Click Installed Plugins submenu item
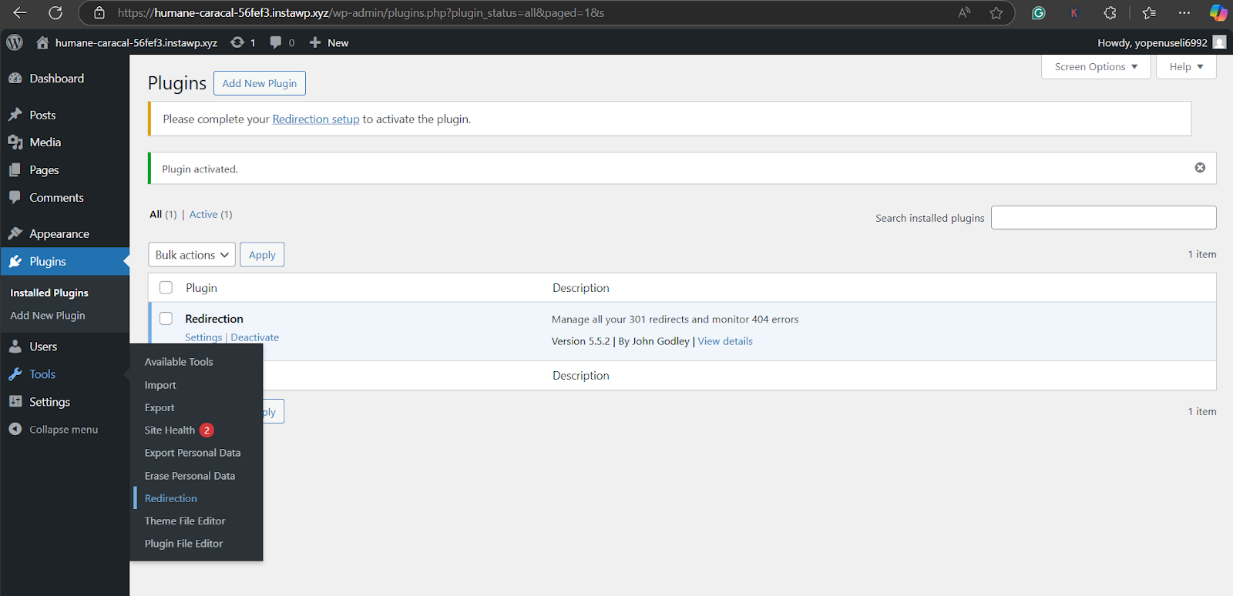1233x596 pixels. (49, 293)
